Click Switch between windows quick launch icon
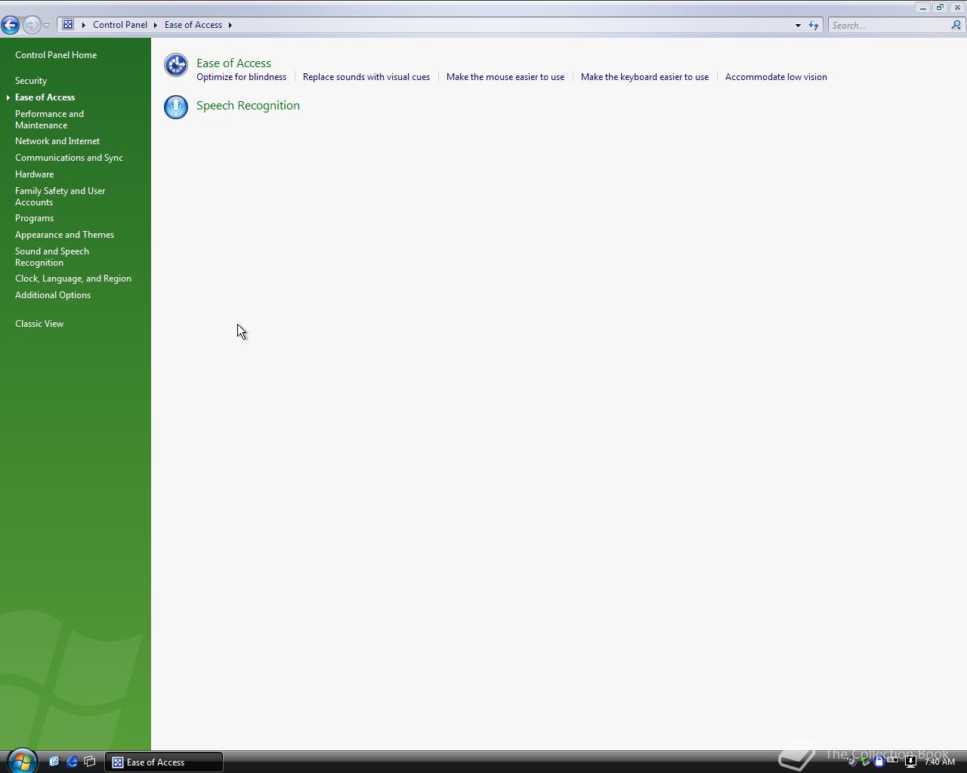Viewport: 967px width, 773px height. click(x=90, y=762)
